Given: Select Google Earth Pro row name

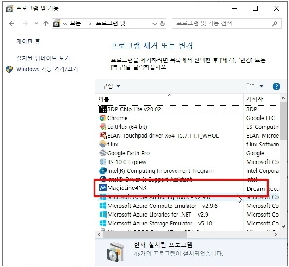Looking at the screenshot, I should [128, 153].
